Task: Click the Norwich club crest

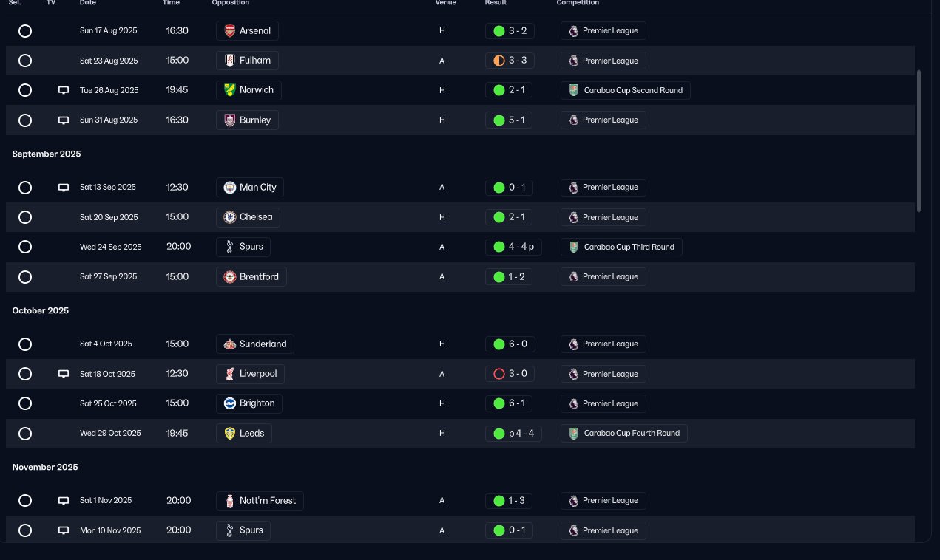Action: (x=230, y=90)
